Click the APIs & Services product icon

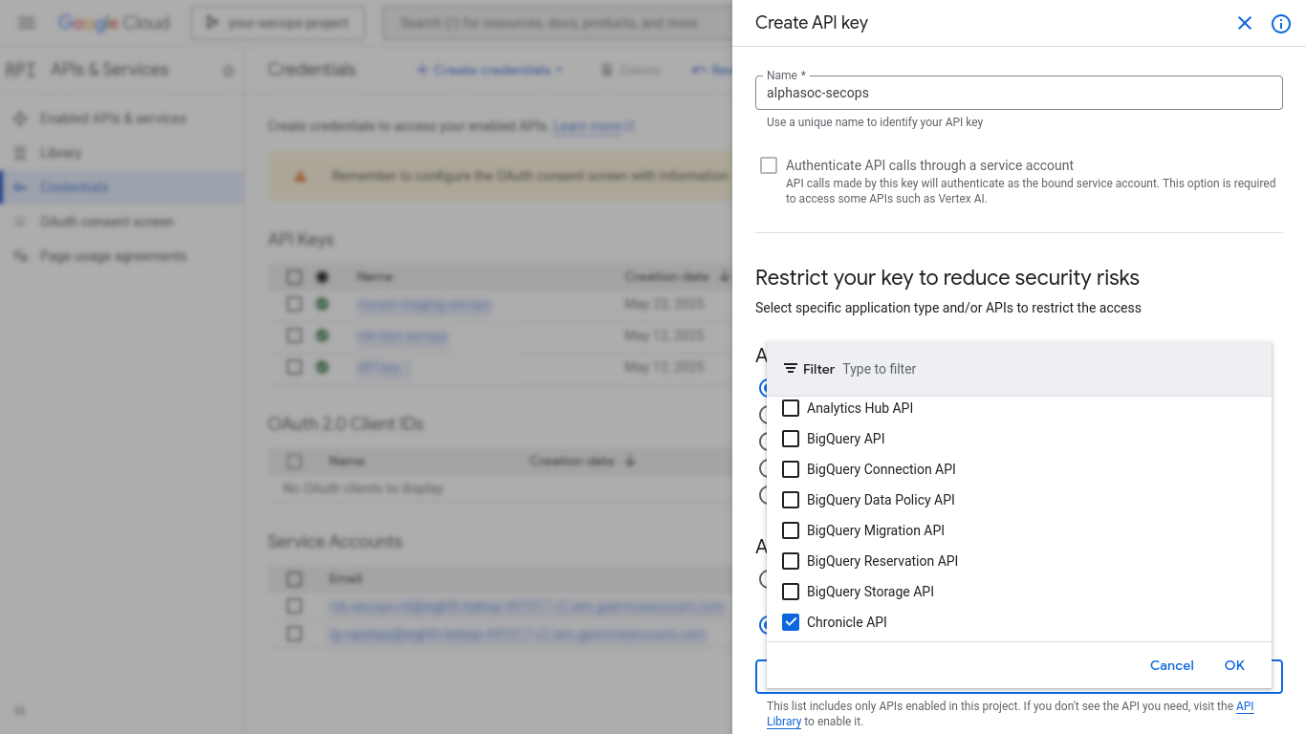pyautogui.click(x=20, y=69)
